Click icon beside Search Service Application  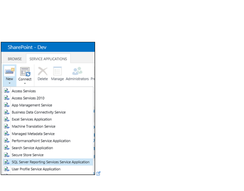tap(7, 148)
